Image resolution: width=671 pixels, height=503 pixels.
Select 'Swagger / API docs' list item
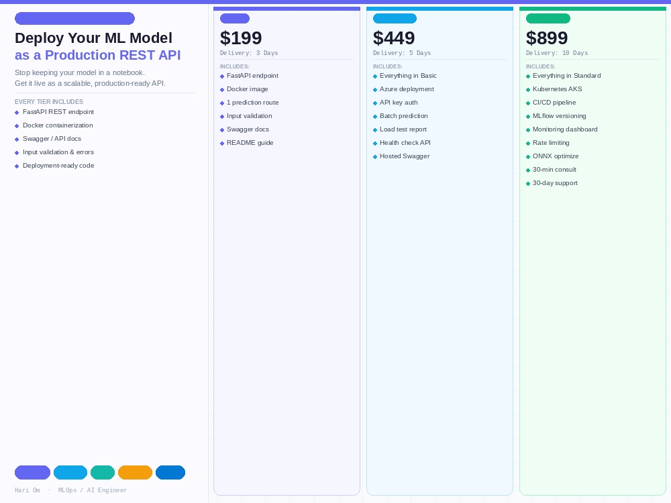pos(52,139)
